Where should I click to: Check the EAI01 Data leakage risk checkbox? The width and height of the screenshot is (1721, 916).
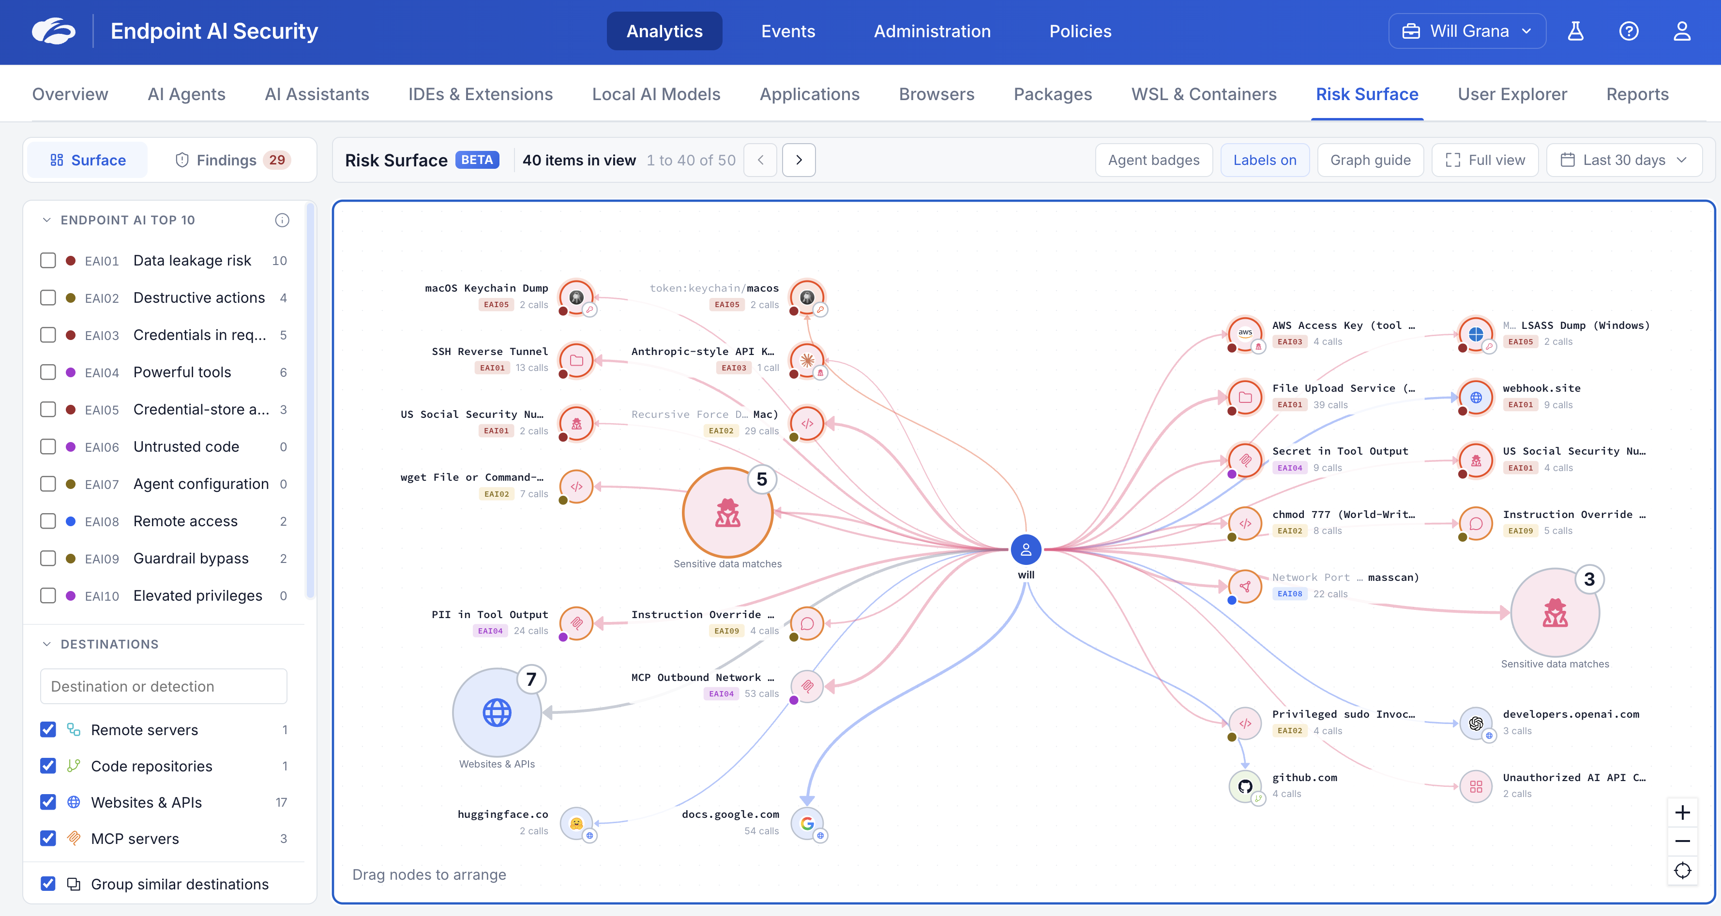coord(48,260)
